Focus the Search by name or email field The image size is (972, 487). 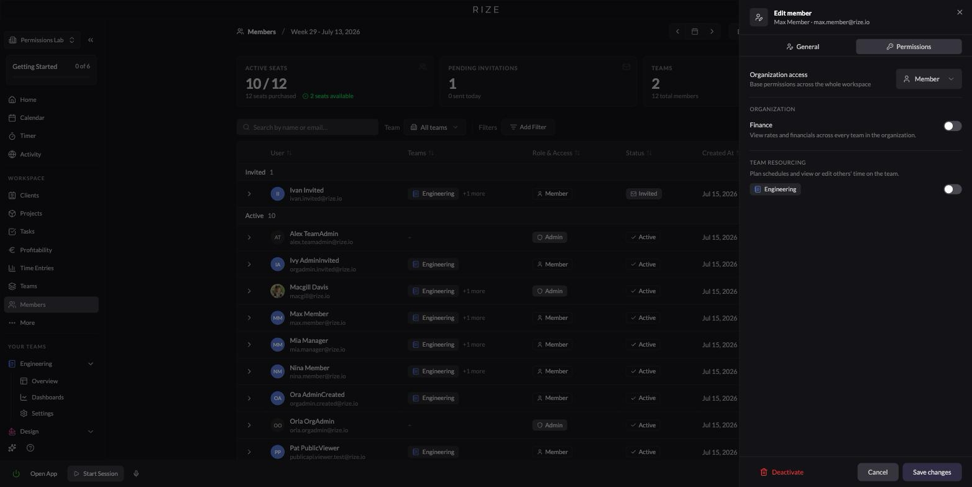[308, 127]
